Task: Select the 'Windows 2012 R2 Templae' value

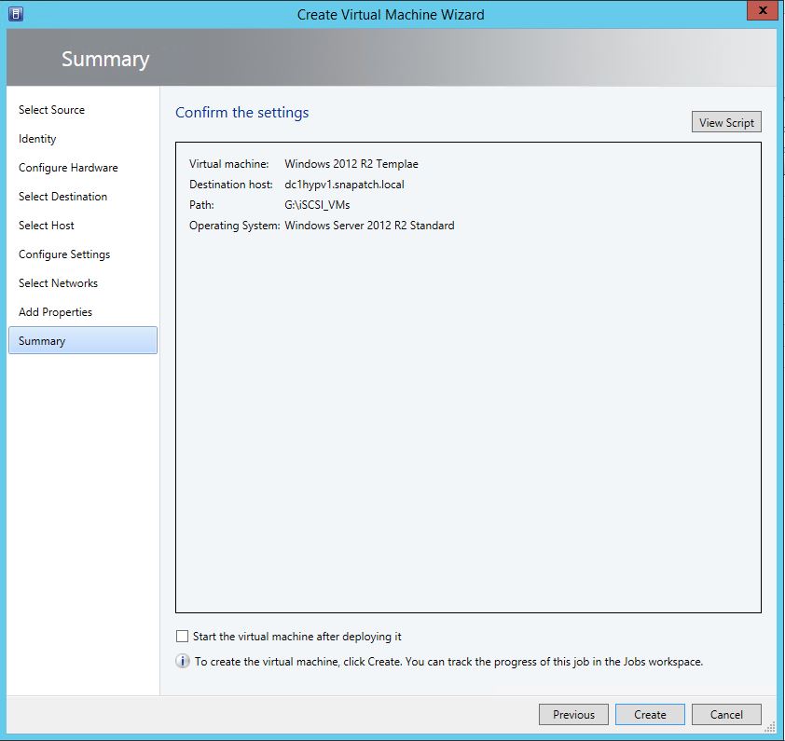Action: [x=351, y=164]
